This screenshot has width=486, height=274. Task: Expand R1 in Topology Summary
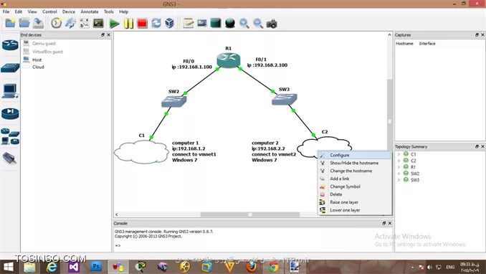[399, 167]
